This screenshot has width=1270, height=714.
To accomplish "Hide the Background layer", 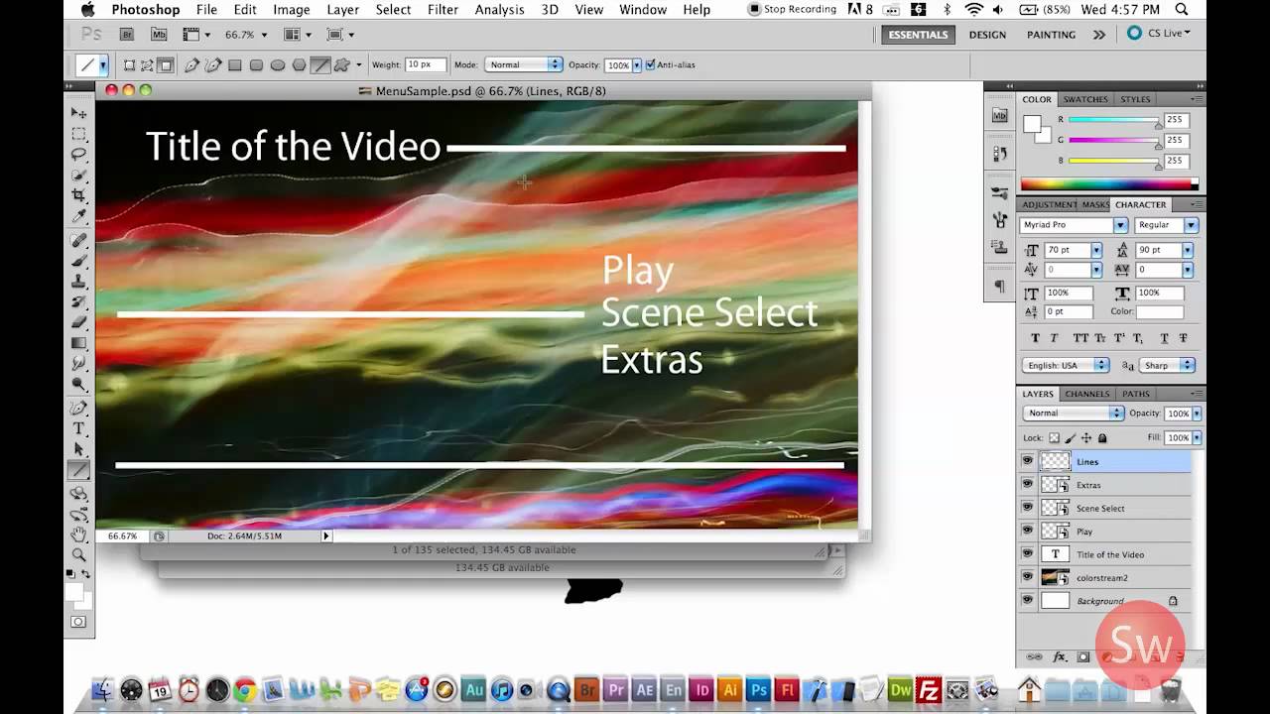I will pyautogui.click(x=1027, y=600).
